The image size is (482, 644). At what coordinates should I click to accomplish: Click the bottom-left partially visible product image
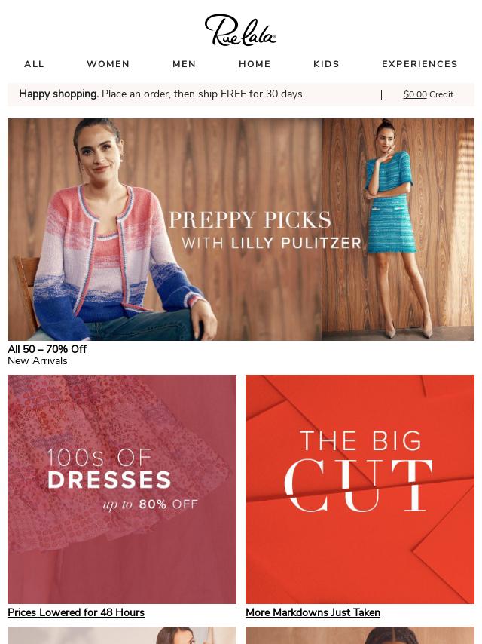(122, 636)
